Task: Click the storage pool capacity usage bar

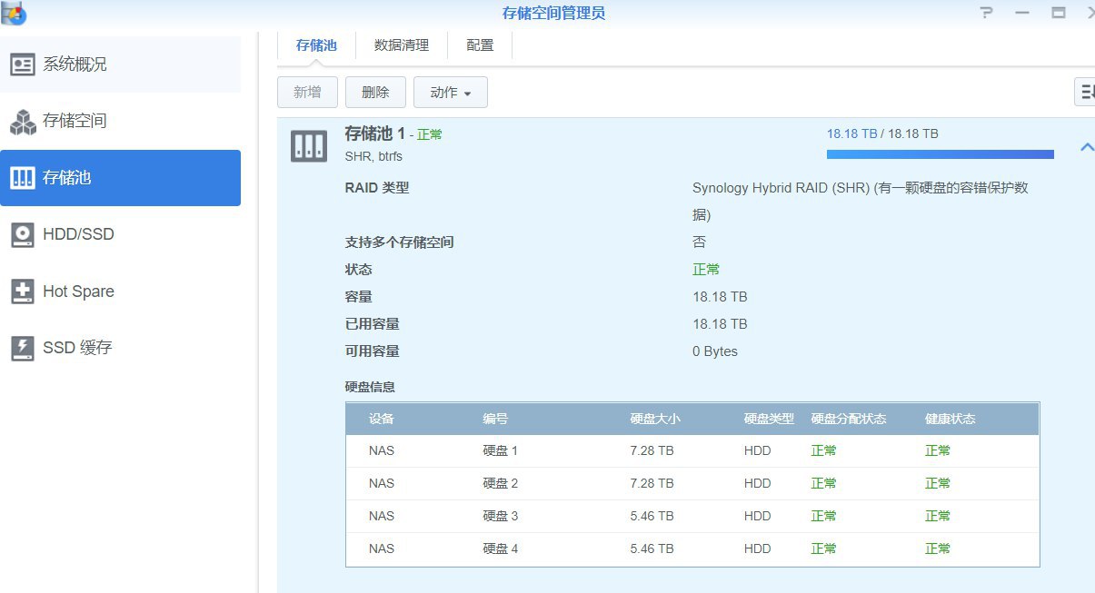Action: pyautogui.click(x=940, y=154)
